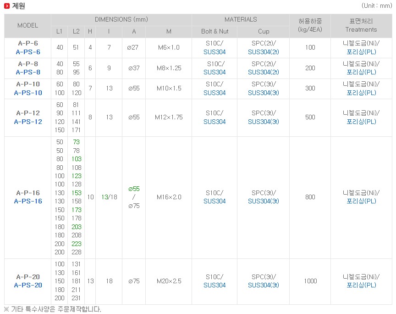
Task: Select model A-P-10
Action: coord(28,84)
